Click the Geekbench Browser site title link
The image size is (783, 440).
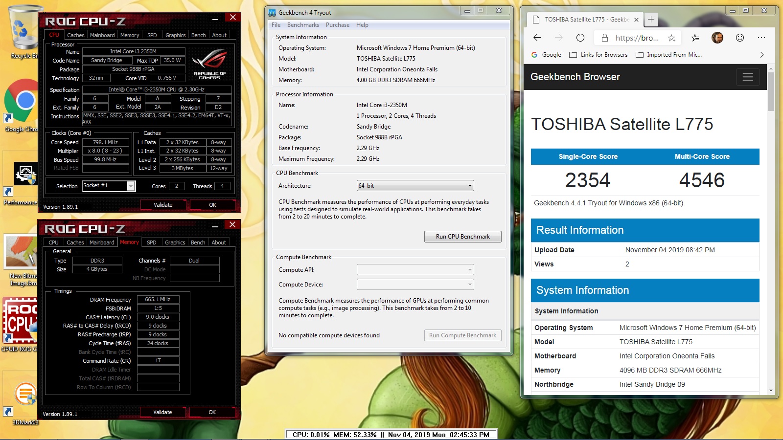tap(575, 77)
